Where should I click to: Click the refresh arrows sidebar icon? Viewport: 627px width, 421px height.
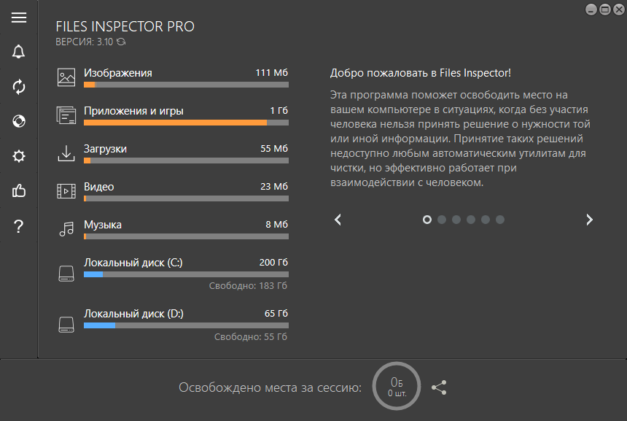pos(19,87)
